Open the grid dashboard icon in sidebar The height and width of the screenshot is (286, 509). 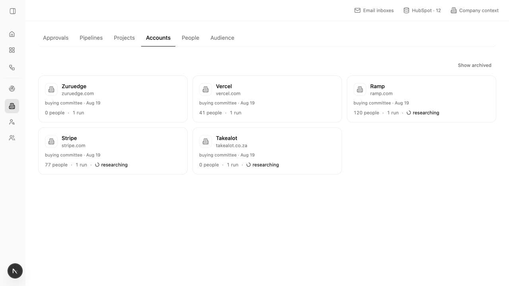[12, 50]
